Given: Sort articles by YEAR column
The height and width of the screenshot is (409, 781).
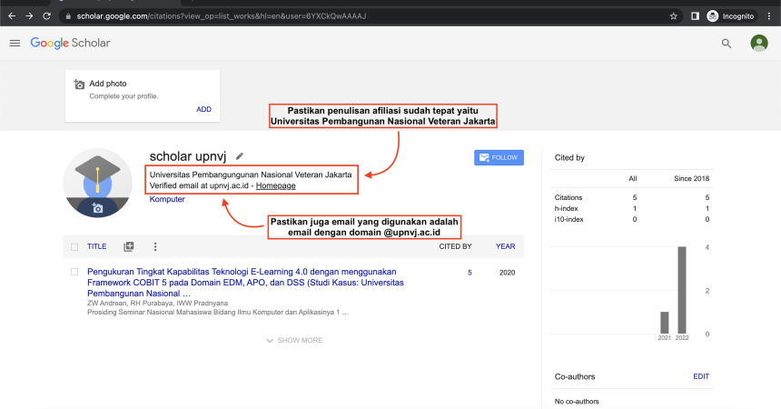Looking at the screenshot, I should 505,246.
